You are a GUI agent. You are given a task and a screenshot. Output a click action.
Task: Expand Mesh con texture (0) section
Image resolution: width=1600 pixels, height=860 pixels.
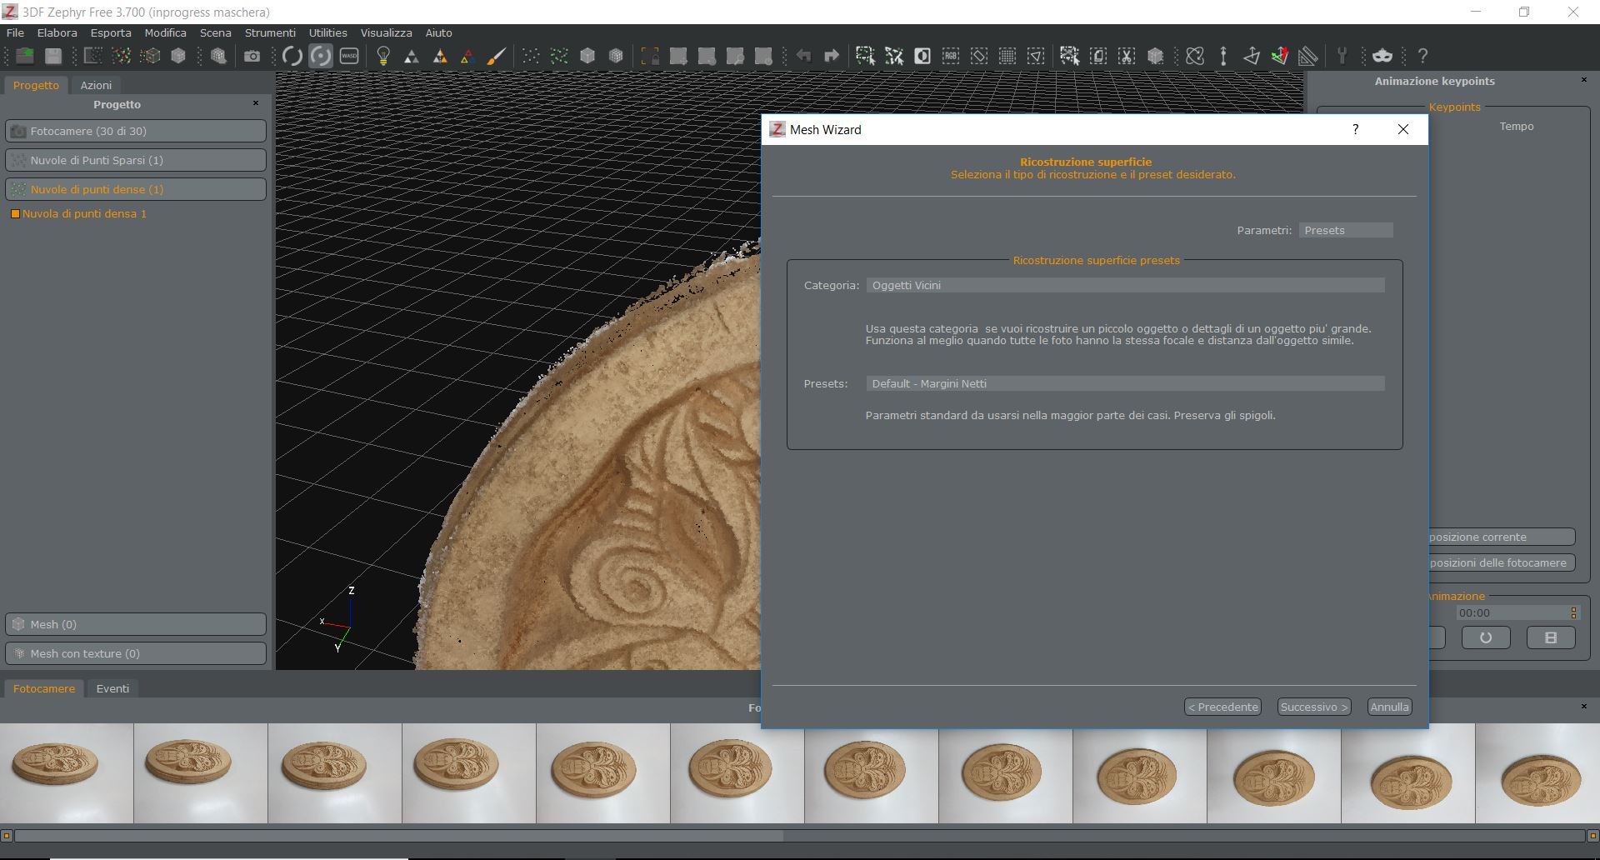point(136,653)
